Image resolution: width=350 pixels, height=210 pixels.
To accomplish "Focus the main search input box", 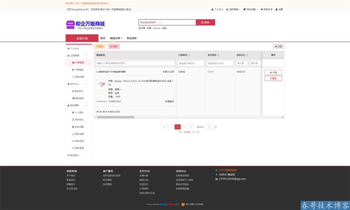I will pos(167,22).
